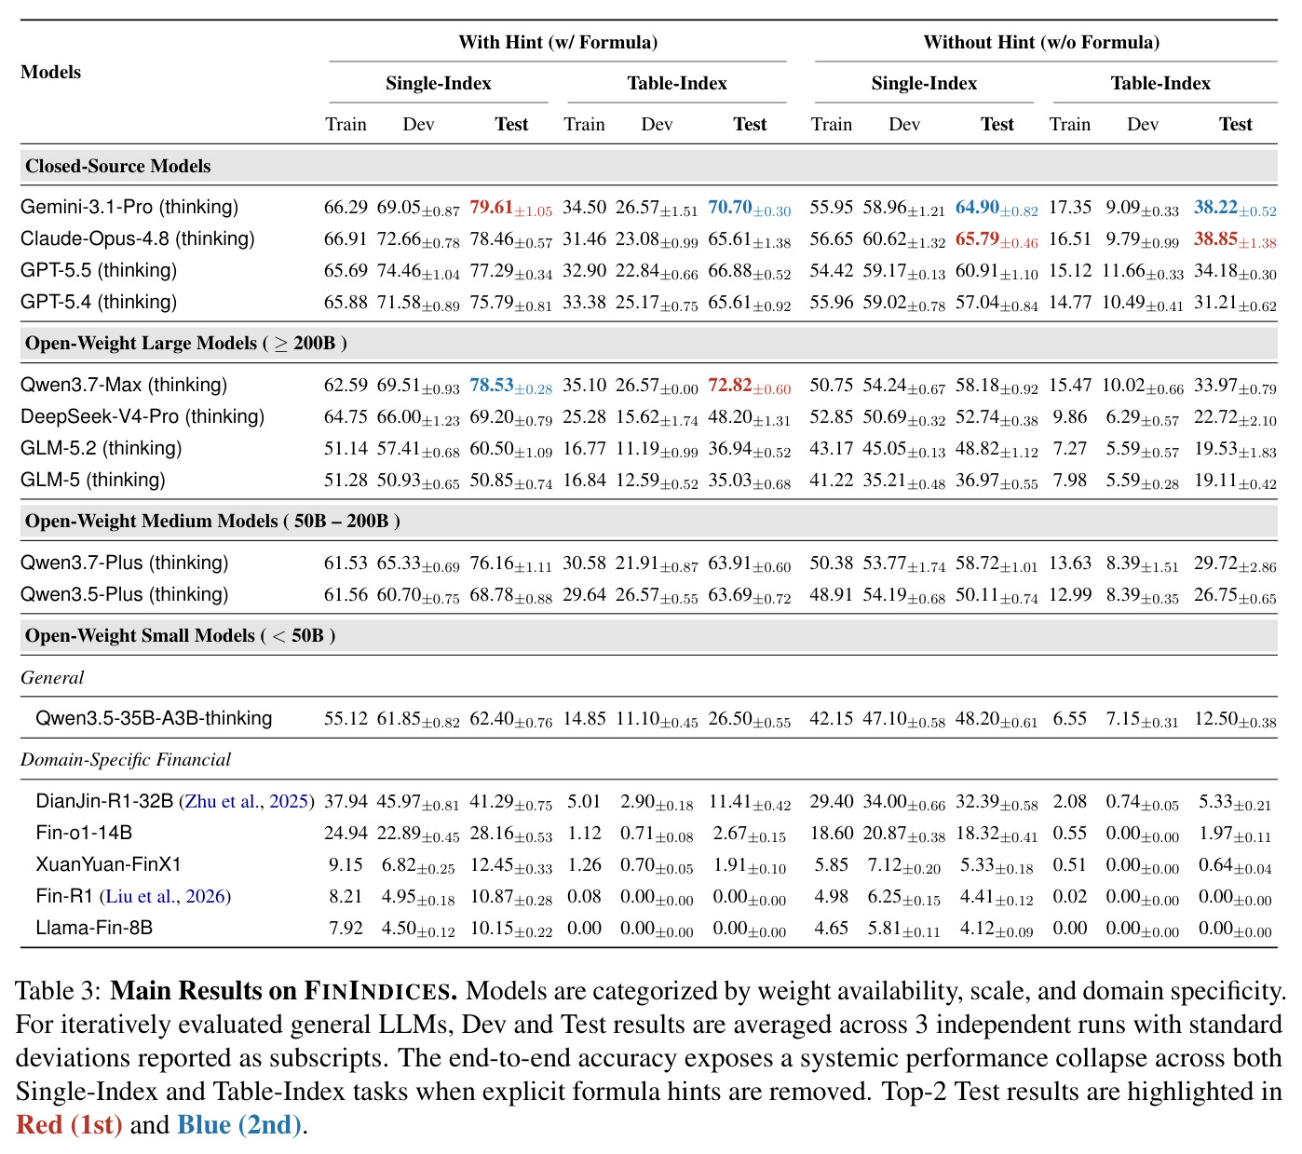This screenshot has height=1154, width=1302.
Task: Click the 66.91 Claude-Opus train score
Action: tap(346, 238)
